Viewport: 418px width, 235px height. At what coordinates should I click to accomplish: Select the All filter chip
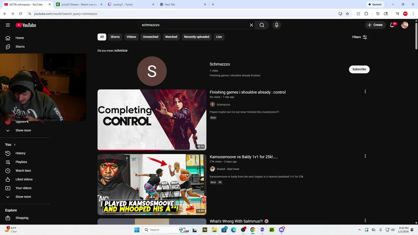point(102,37)
